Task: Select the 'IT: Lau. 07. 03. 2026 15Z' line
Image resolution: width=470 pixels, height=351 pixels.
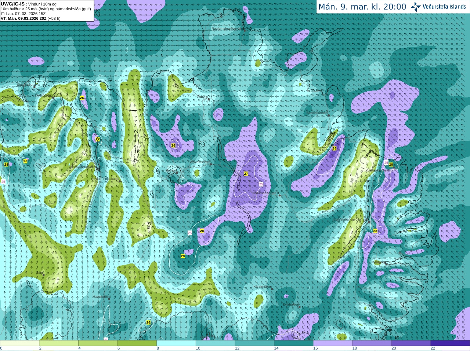Action: pos(23,14)
